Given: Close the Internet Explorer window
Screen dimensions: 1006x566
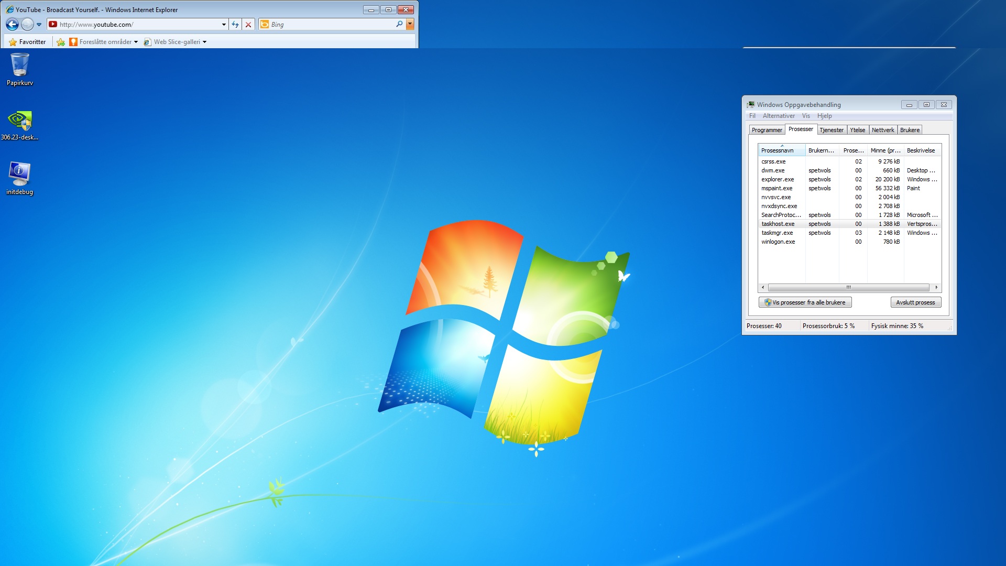Looking at the screenshot, I should (406, 9).
